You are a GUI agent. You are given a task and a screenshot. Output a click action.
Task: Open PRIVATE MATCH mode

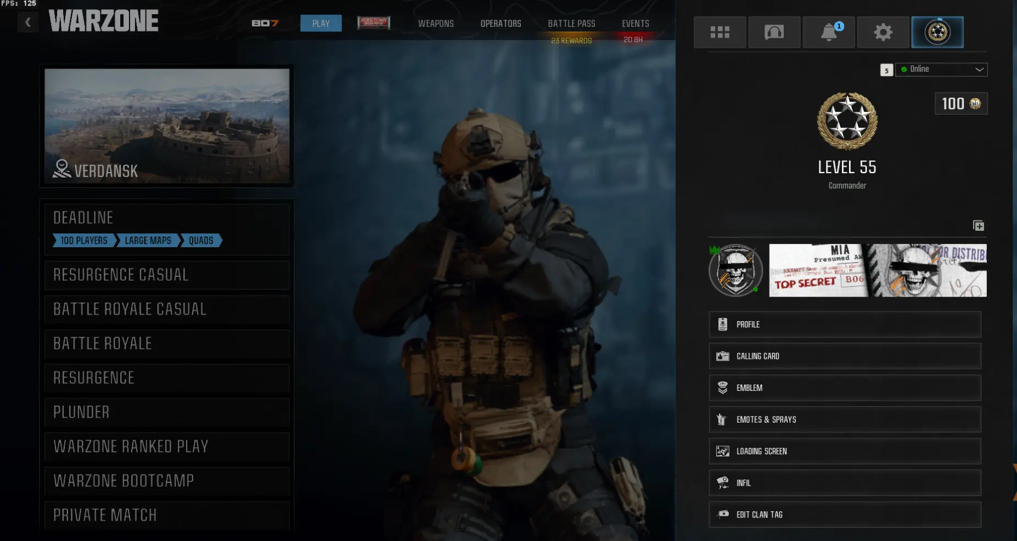167,515
